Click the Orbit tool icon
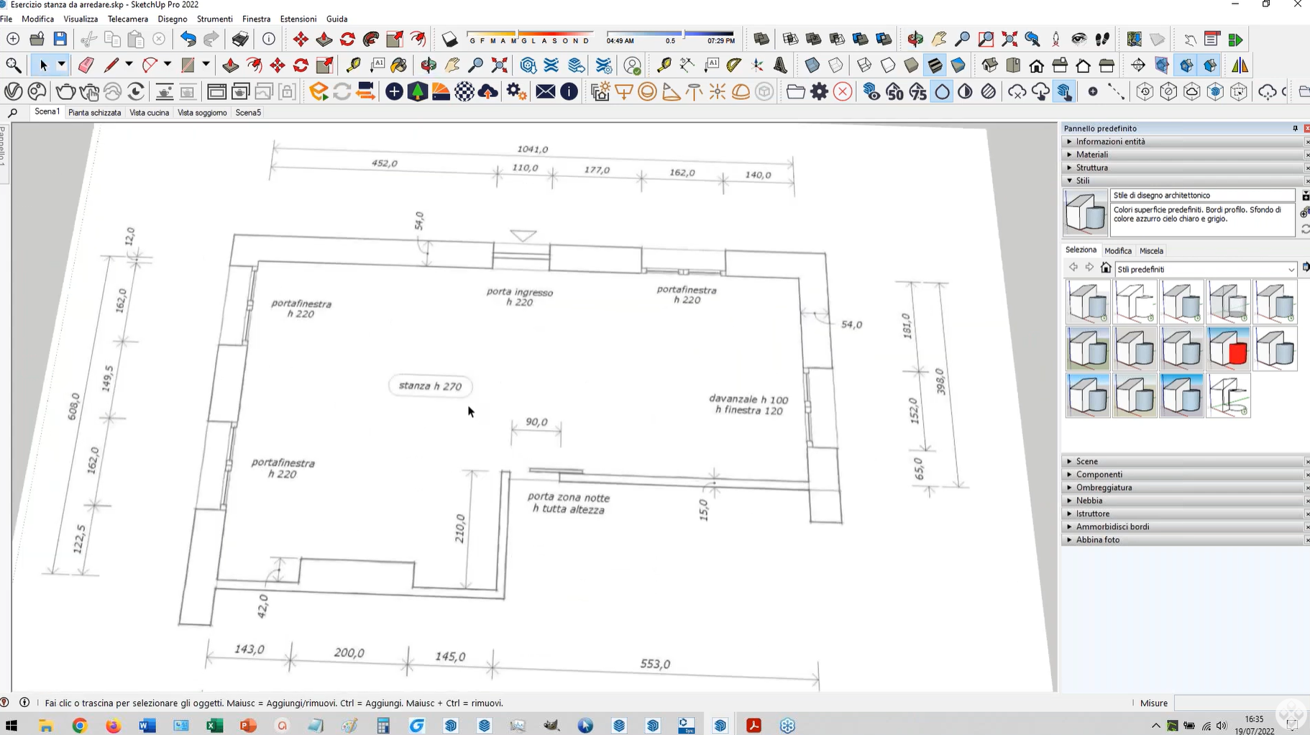 click(x=429, y=65)
